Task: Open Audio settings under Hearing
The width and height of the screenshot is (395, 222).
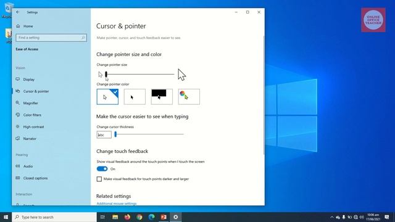Action: tap(28, 166)
